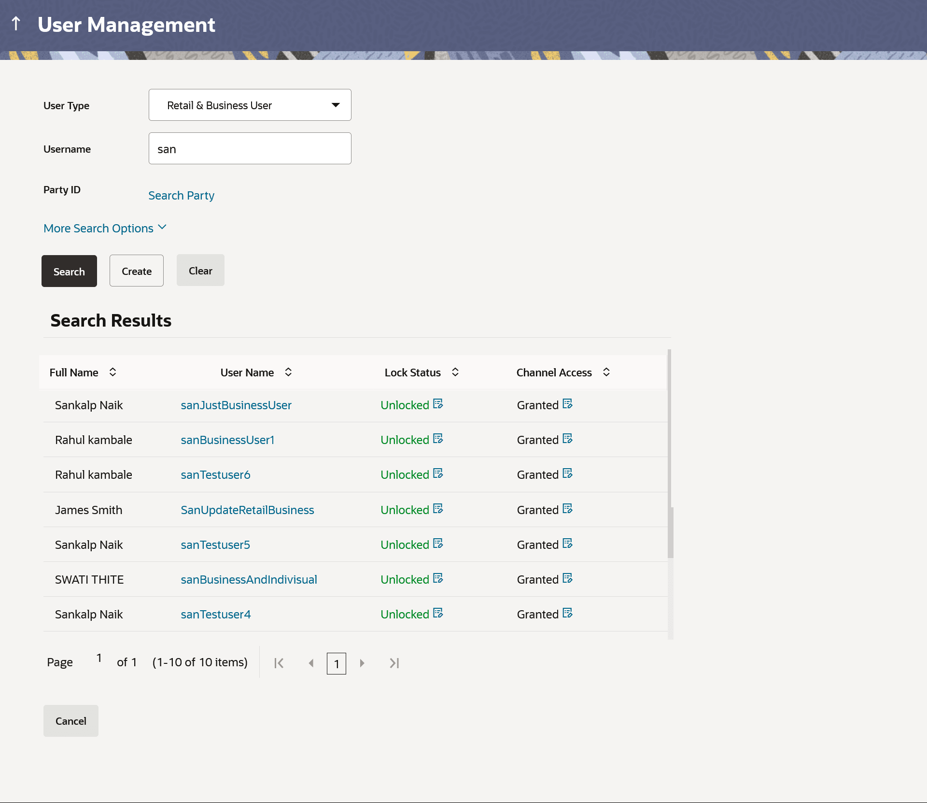The width and height of the screenshot is (927, 803).
Task: Edit lock status for sanBusinessAndIndivisual
Action: 438,578
